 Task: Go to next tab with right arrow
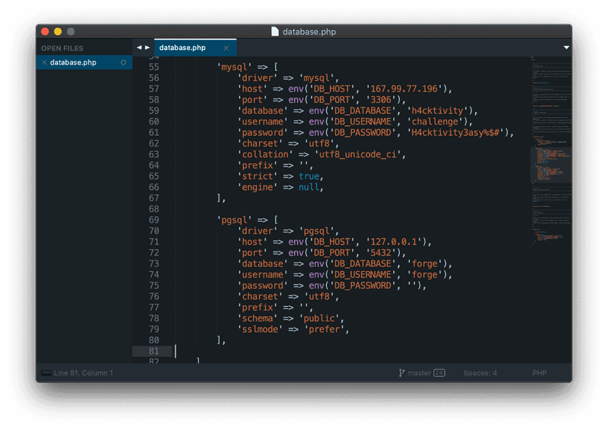tap(148, 48)
